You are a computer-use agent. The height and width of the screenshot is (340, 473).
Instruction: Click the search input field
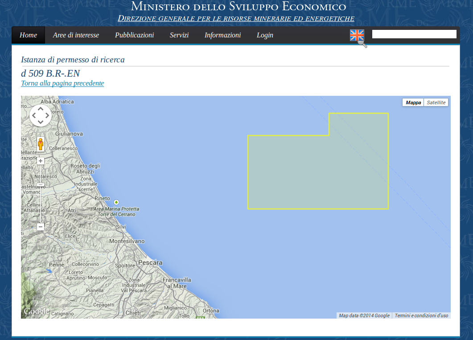(414, 34)
